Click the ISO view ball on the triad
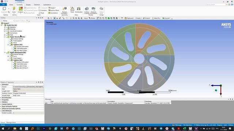The height and width of the screenshot is (131, 234). (x=216, y=90)
